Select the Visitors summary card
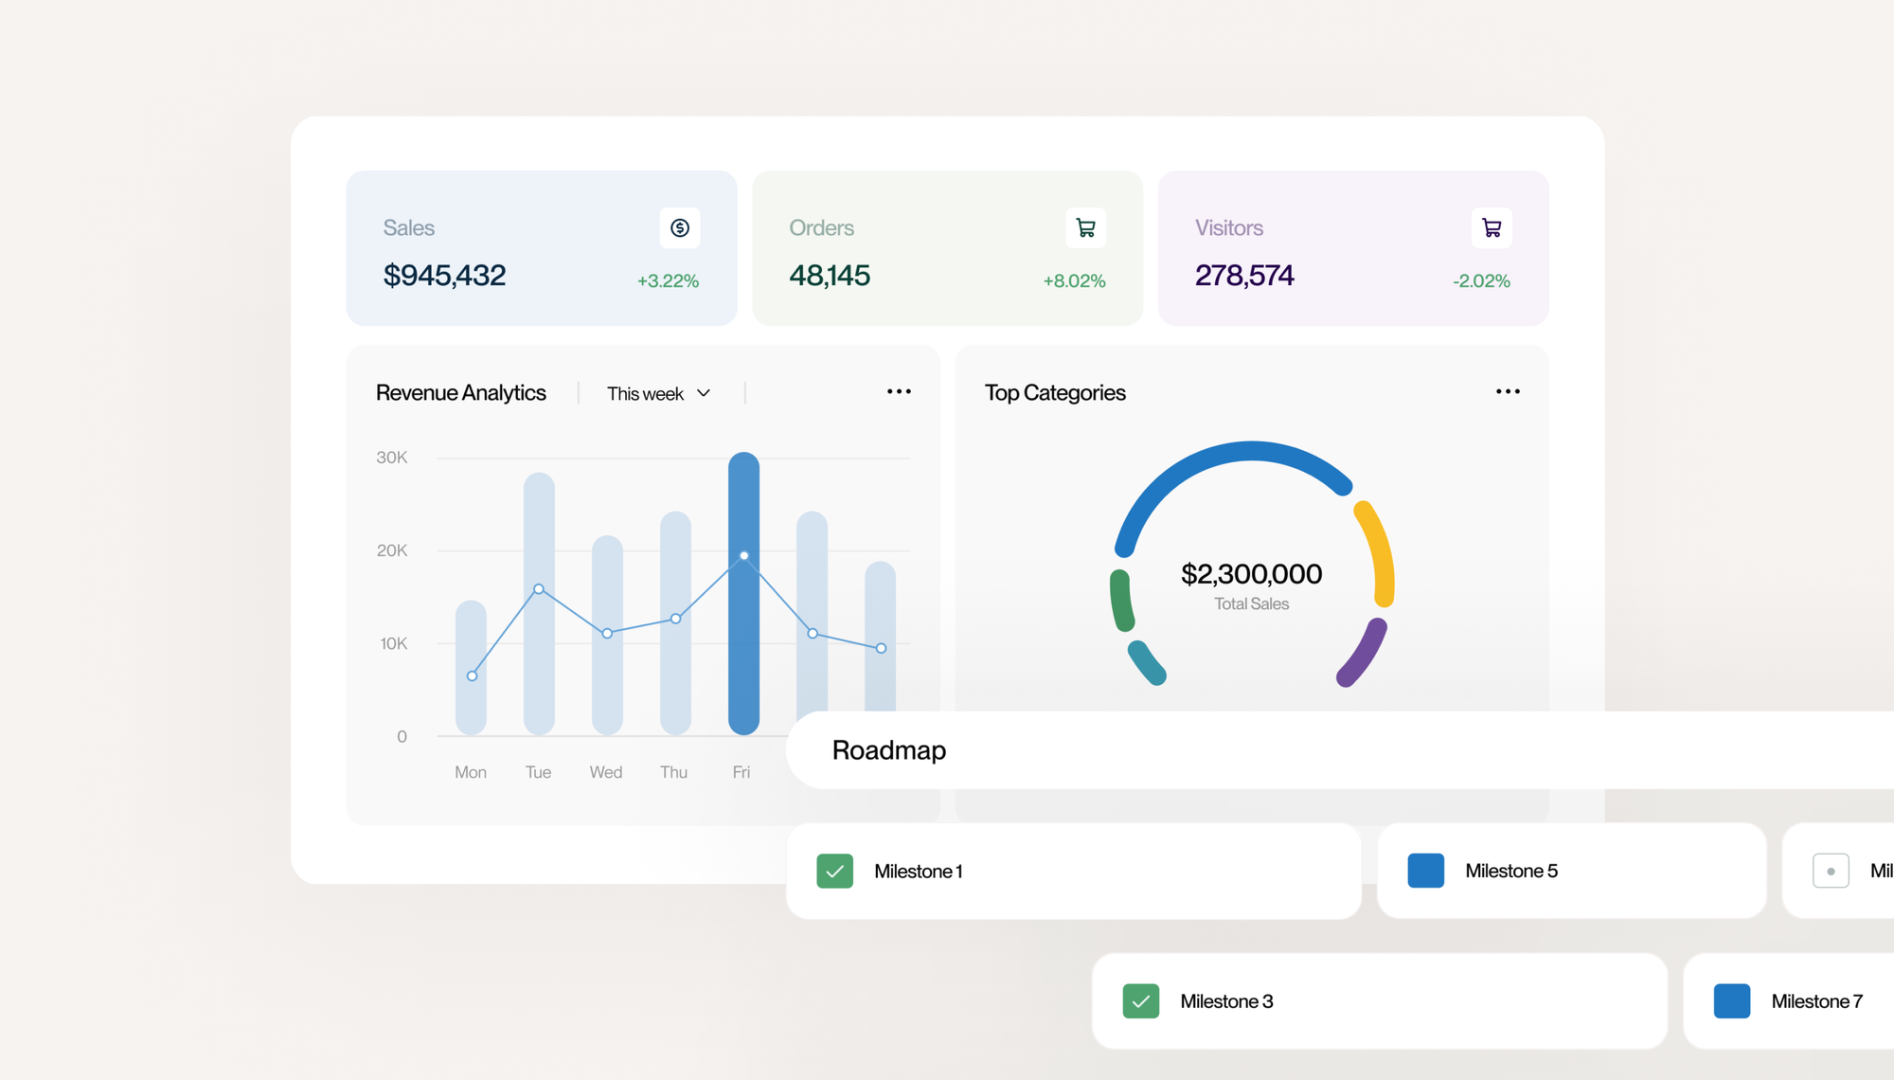Viewport: 1894px width, 1080px height. tap(1353, 248)
